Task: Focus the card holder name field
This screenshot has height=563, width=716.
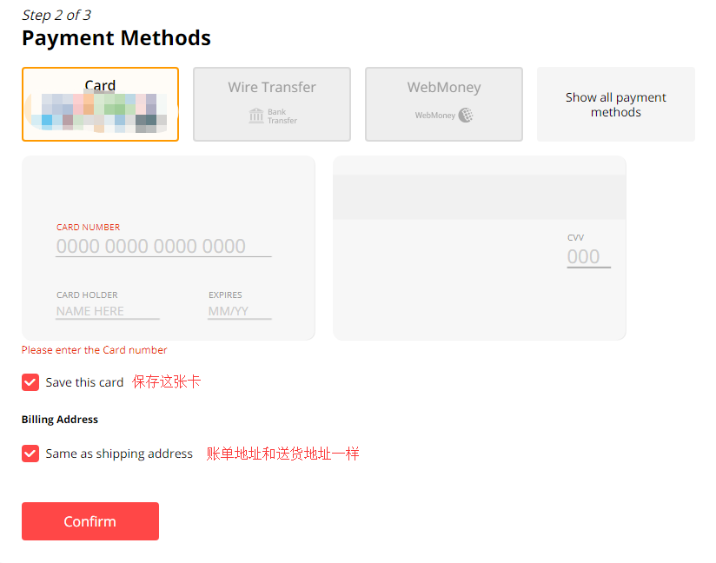Action: pos(108,311)
